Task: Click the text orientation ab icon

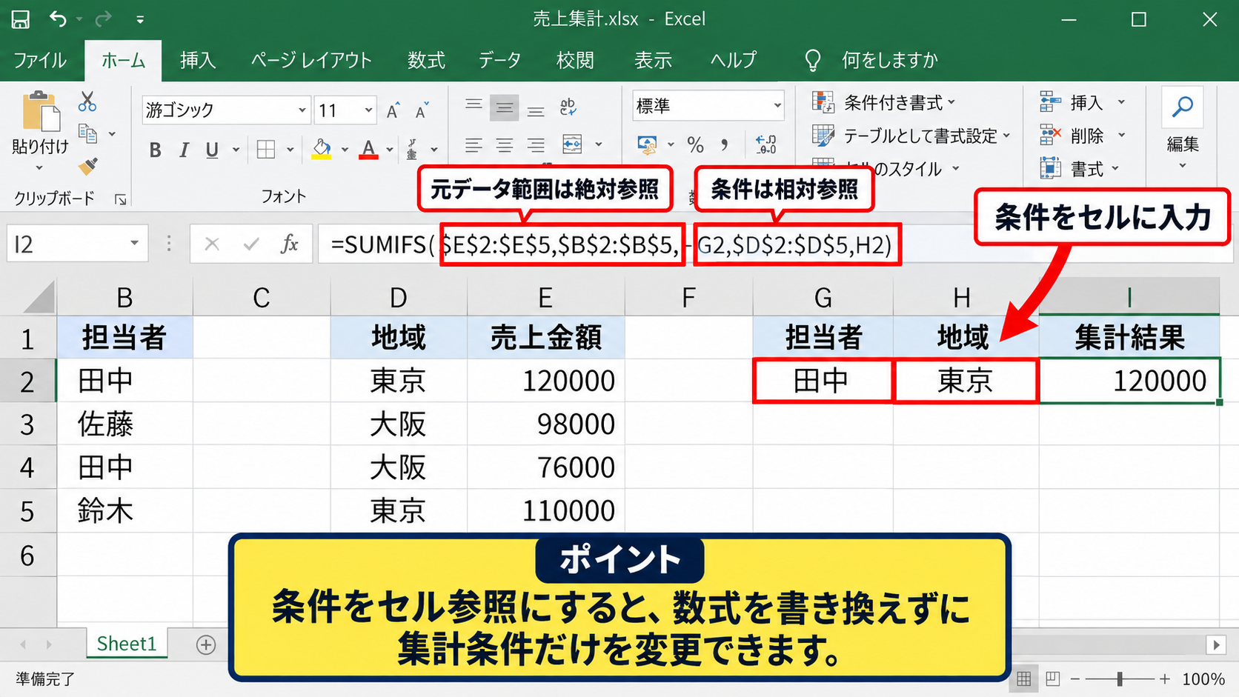Action: tap(568, 107)
